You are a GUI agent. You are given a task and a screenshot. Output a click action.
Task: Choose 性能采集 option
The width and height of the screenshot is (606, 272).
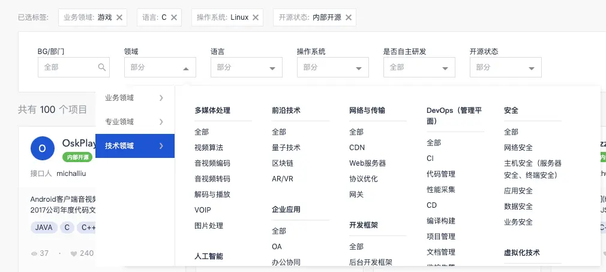click(441, 190)
